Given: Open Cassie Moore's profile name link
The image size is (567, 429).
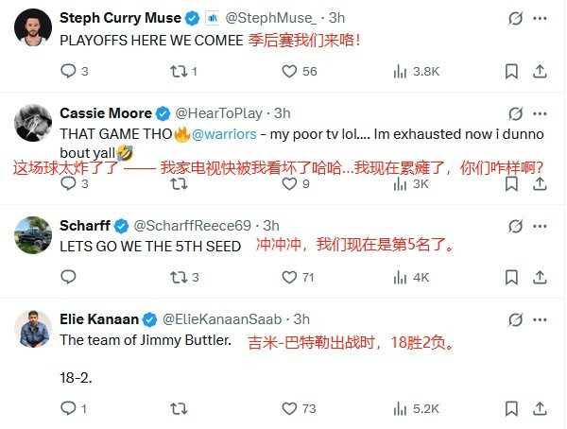Looking at the screenshot, I should tap(106, 113).
